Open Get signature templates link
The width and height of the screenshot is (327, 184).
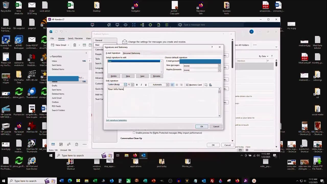point(116,120)
